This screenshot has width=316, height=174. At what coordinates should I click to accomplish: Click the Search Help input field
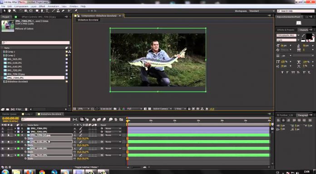click(296, 11)
